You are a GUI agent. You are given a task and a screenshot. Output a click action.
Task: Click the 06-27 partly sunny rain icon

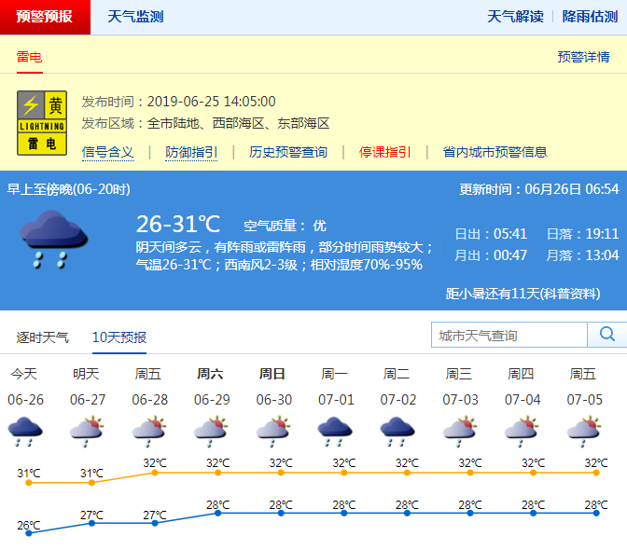pos(87,430)
